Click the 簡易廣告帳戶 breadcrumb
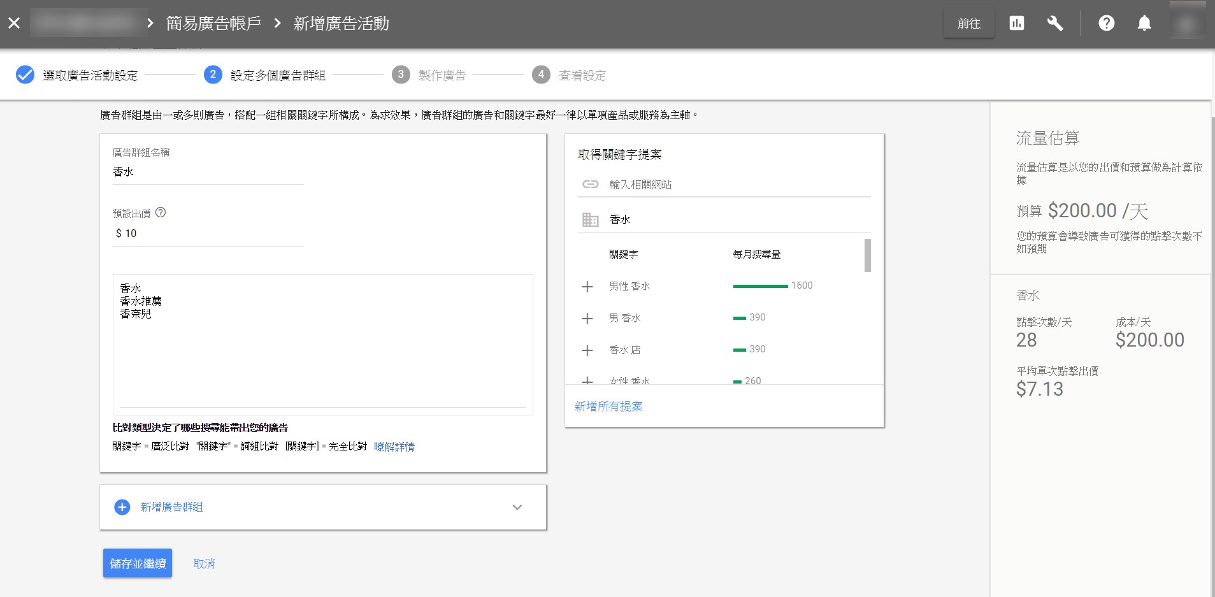This screenshot has width=1215, height=597. pyautogui.click(x=213, y=24)
